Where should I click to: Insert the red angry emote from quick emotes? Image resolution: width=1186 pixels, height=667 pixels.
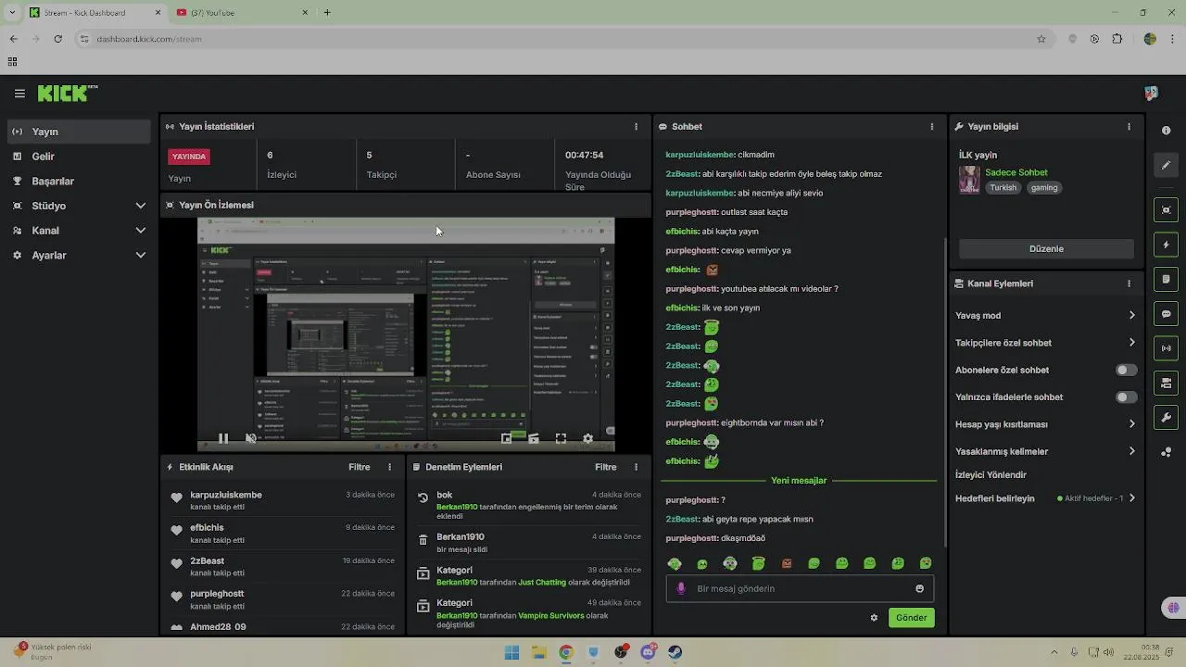[x=787, y=563]
